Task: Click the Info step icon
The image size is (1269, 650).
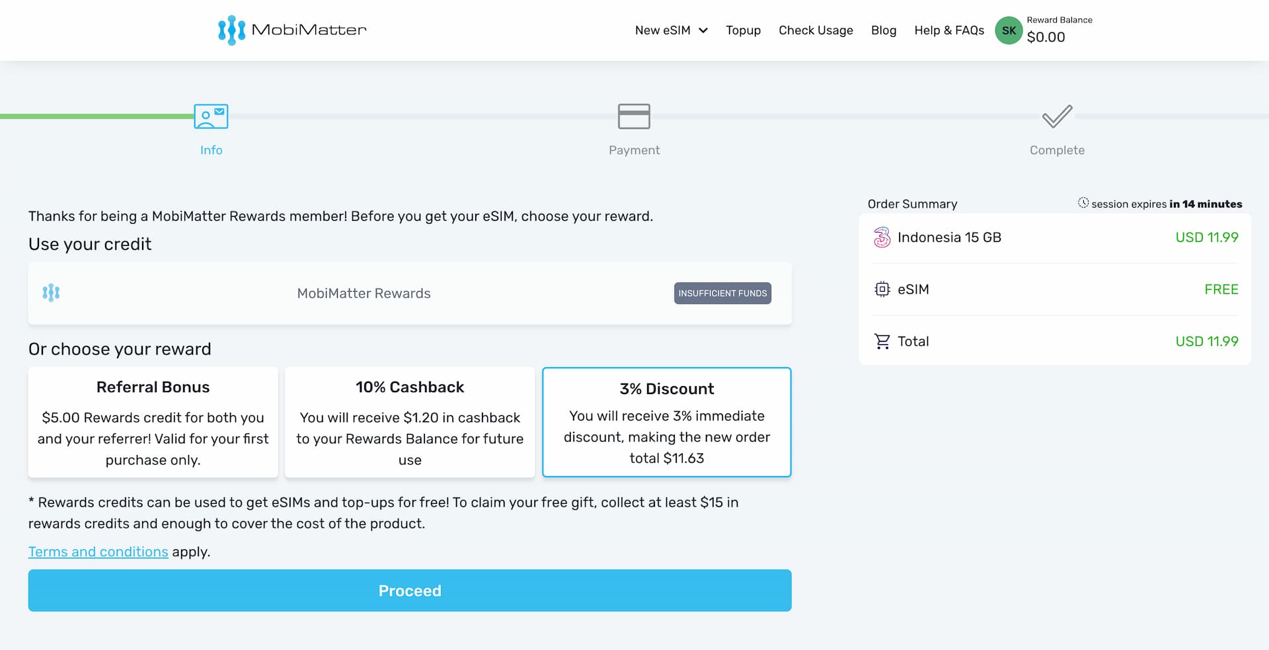Action: [x=211, y=116]
